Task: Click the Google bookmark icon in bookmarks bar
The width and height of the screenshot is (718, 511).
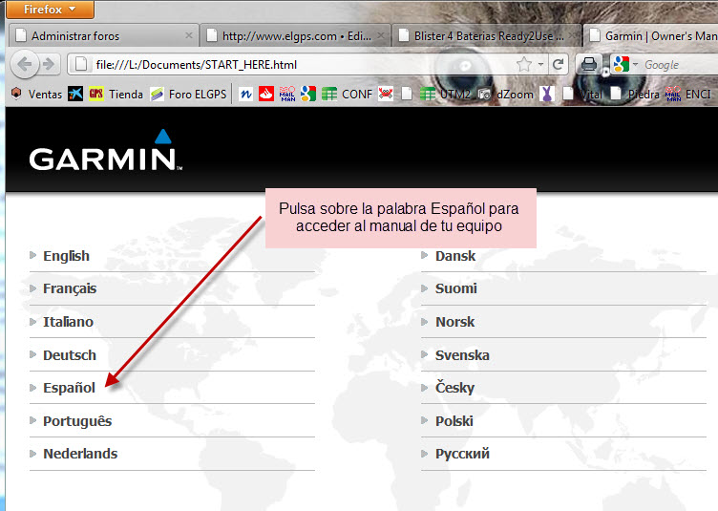Action: point(308,94)
